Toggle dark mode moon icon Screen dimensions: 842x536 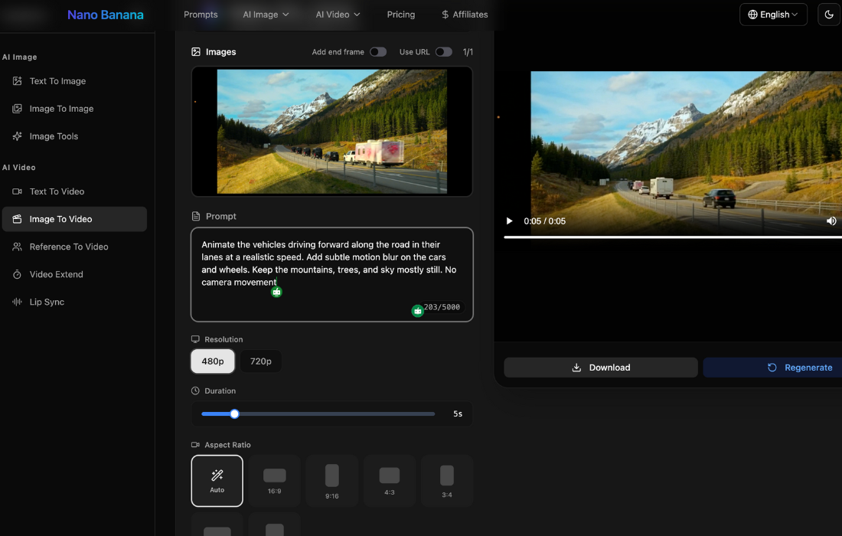[829, 15]
